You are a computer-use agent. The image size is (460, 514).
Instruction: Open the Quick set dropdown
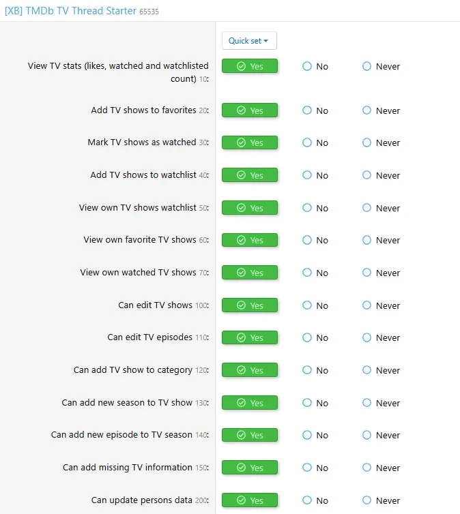pos(249,41)
